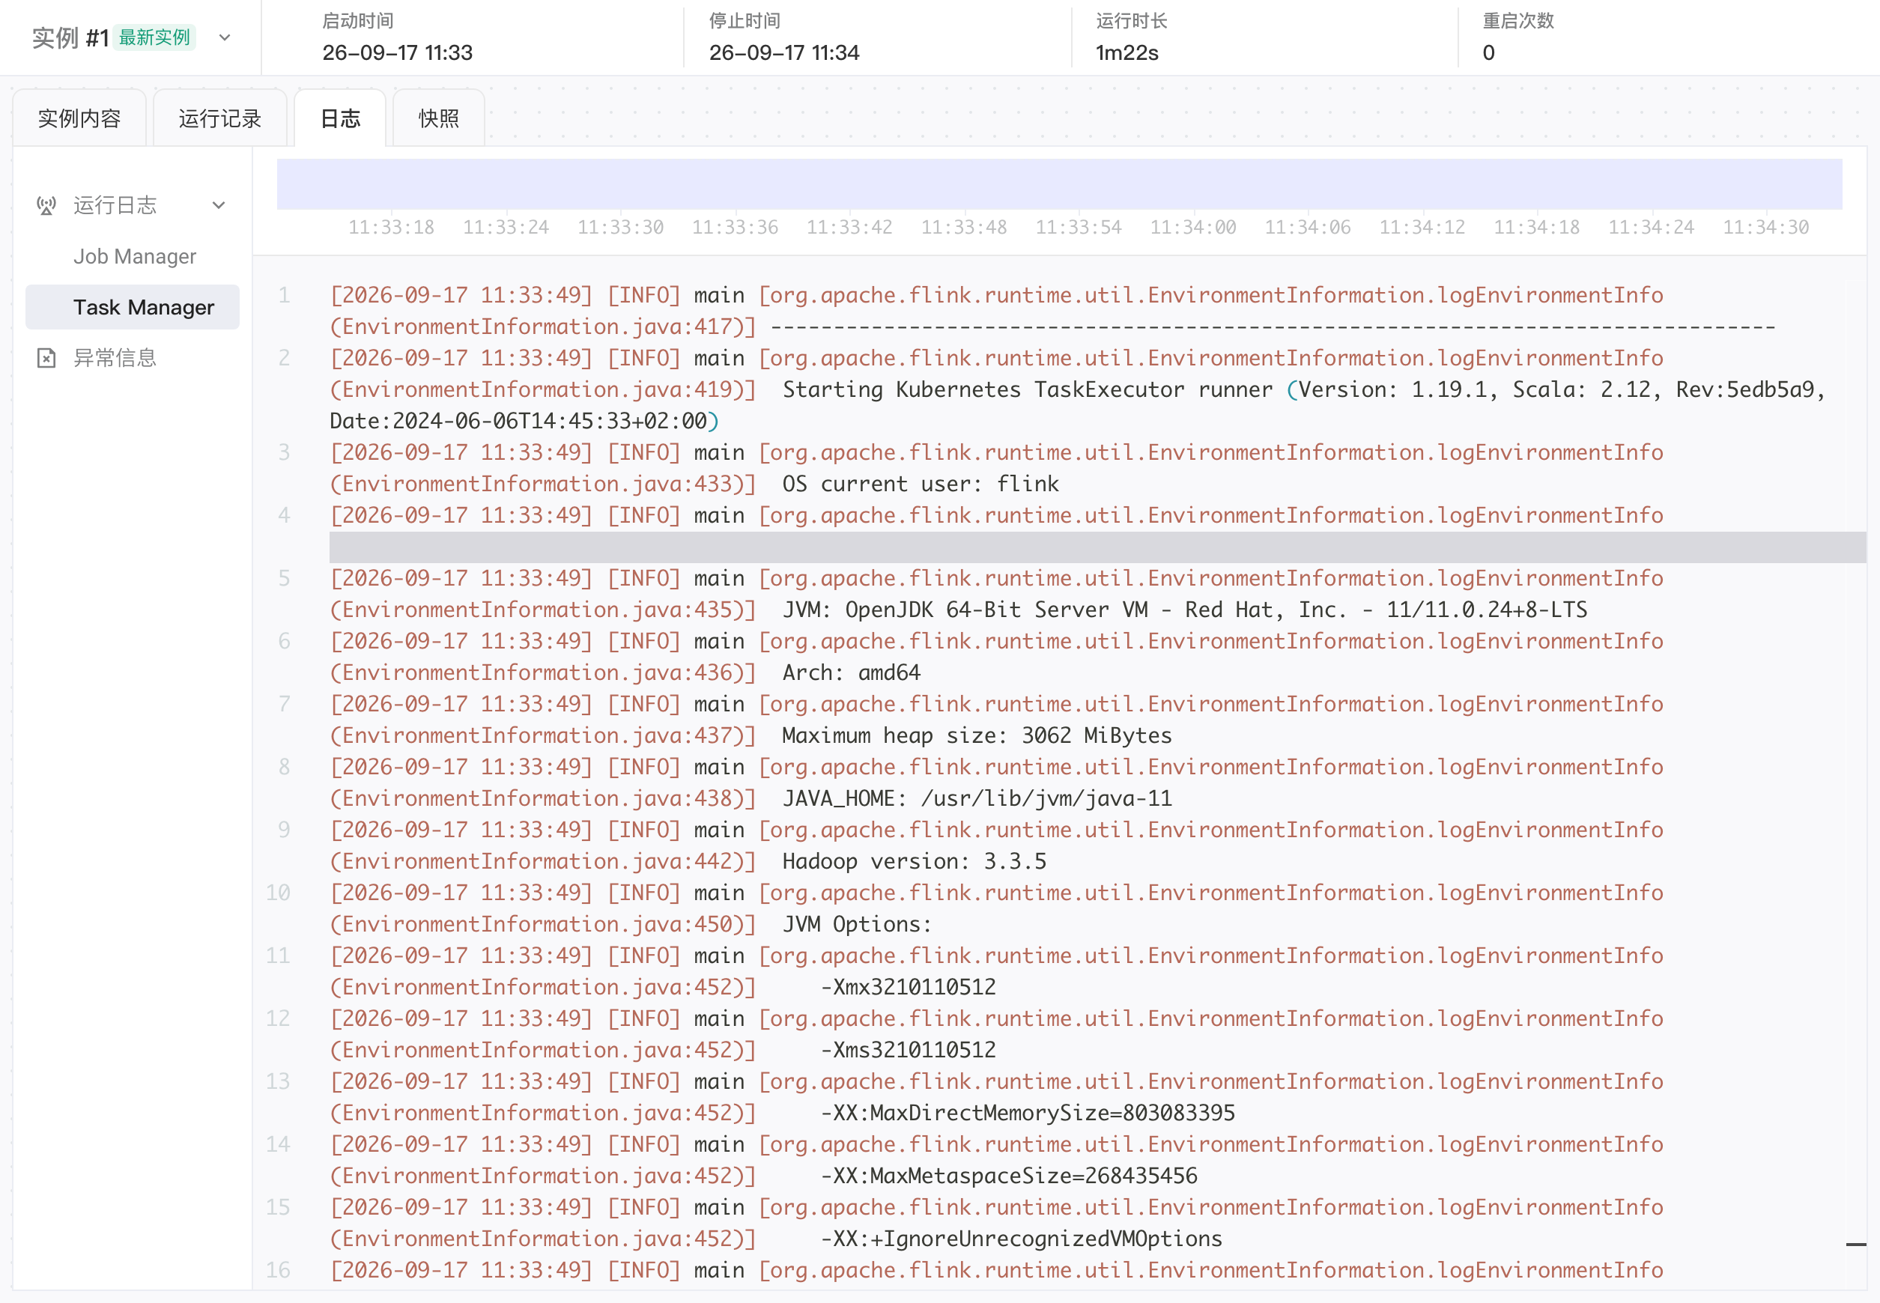Switch to the 实例内容 tab
The width and height of the screenshot is (1880, 1303).
79,118
